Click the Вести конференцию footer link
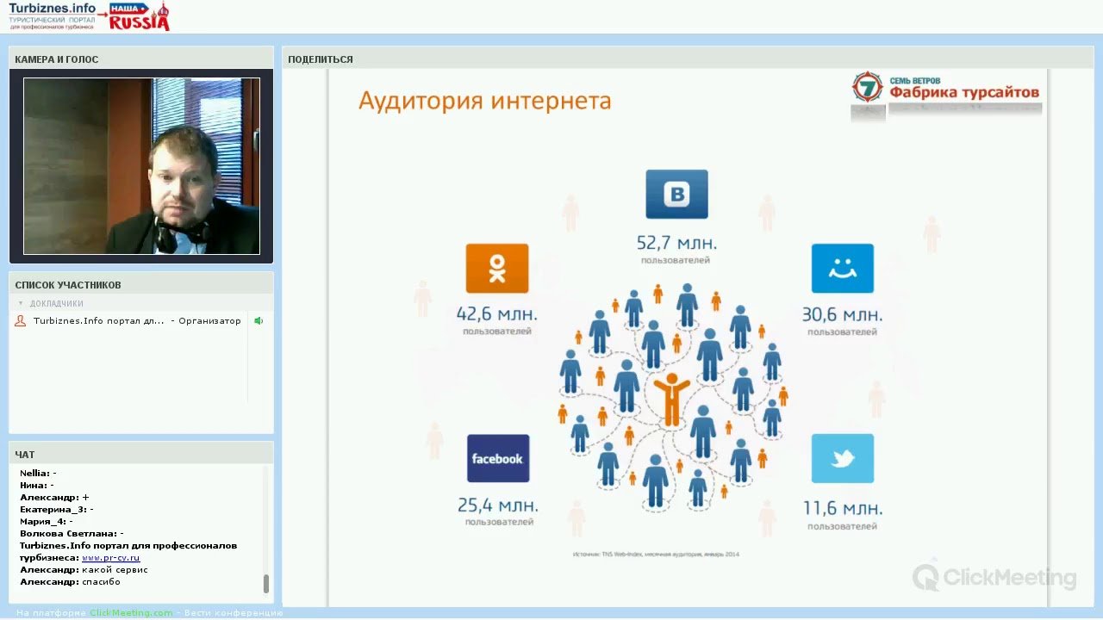The width and height of the screenshot is (1103, 620). 234,613
